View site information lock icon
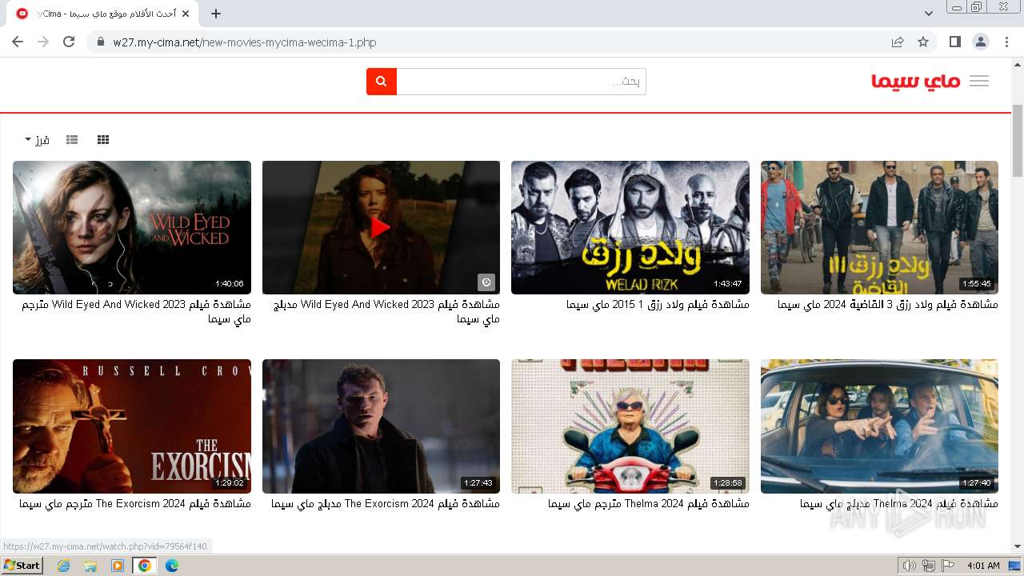 click(100, 42)
